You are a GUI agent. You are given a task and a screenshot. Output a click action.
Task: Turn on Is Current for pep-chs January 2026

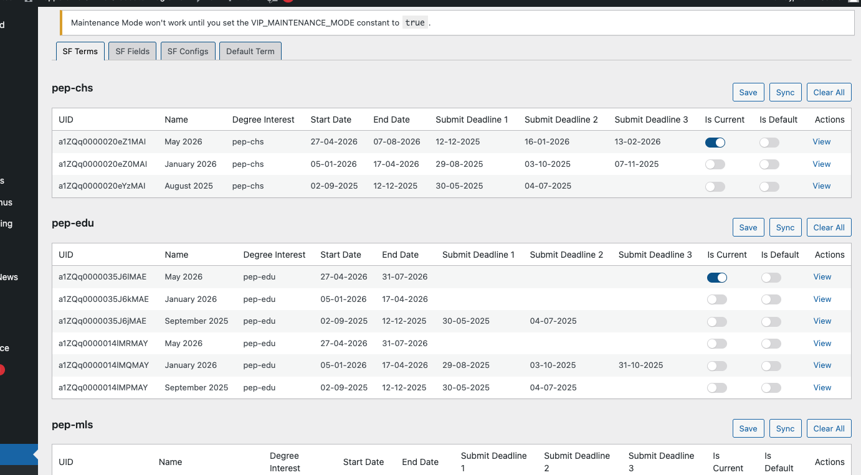(x=715, y=164)
